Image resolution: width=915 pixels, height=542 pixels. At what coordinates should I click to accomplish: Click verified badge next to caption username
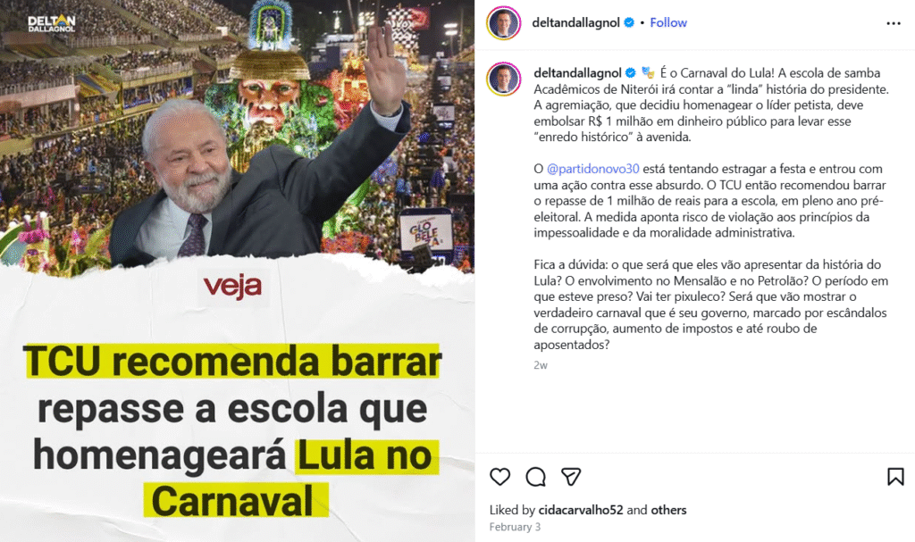coord(631,73)
